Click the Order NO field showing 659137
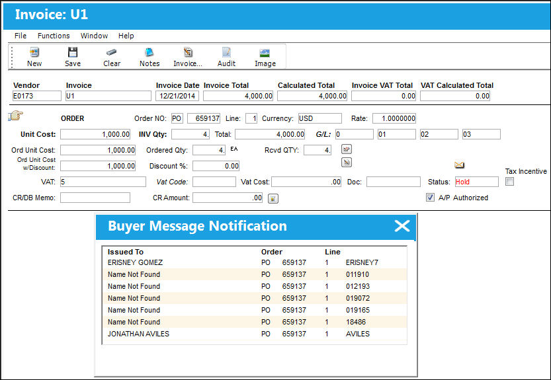Image resolution: width=551 pixels, height=380 pixels. (x=204, y=118)
